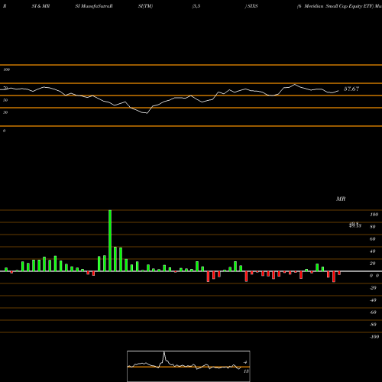Click the MR panel title label

pos(341,199)
